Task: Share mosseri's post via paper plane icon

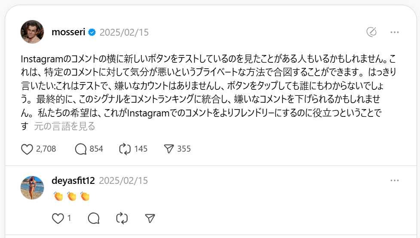Action: tap(169, 149)
